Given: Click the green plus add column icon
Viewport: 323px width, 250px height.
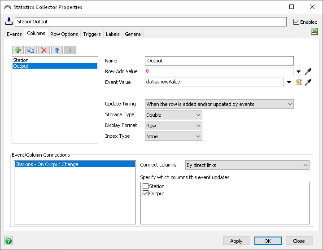Looking at the screenshot, I should (18, 50).
